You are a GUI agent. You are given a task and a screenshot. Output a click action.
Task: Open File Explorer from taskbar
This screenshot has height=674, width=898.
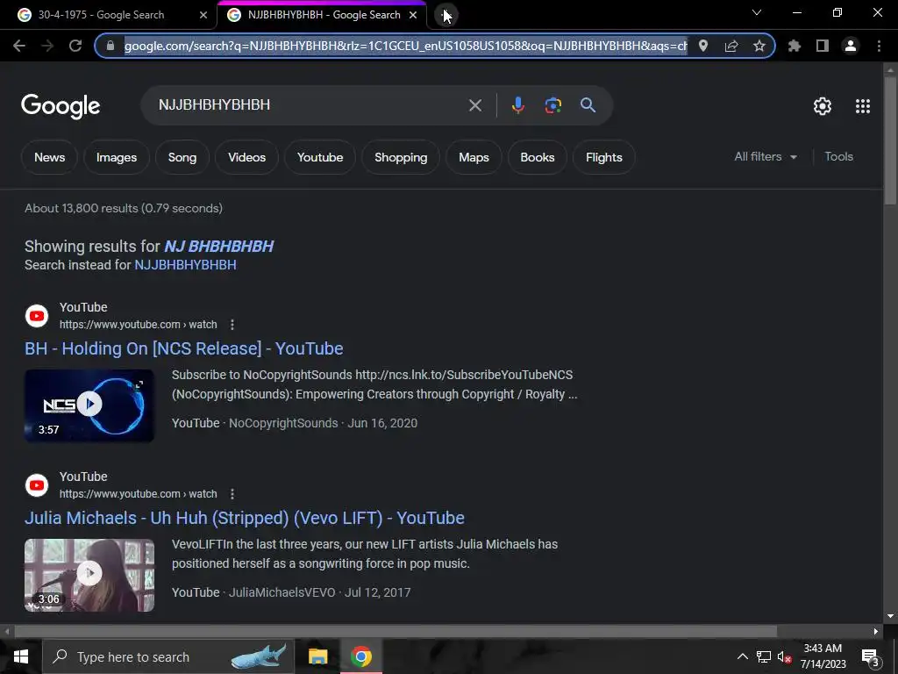pyautogui.click(x=317, y=656)
